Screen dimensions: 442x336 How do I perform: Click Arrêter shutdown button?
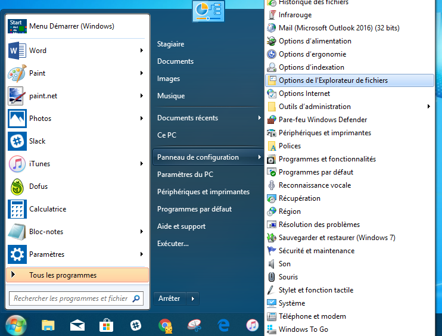click(169, 298)
